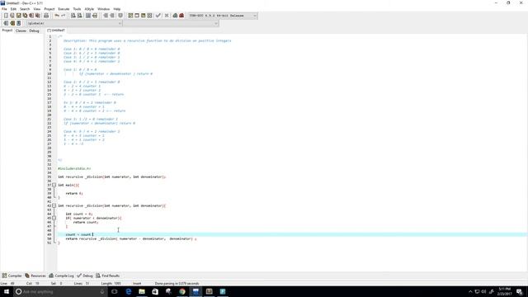Screen dimensions: 528x297
Task: Click the Find toolbar icon
Action: tap(73, 16)
